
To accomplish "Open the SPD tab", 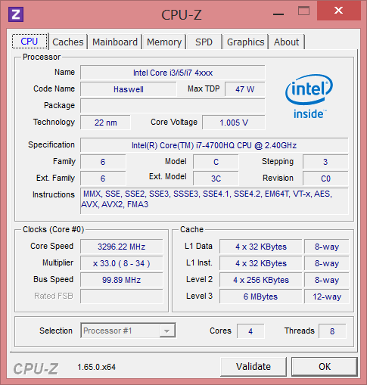I will (x=204, y=42).
